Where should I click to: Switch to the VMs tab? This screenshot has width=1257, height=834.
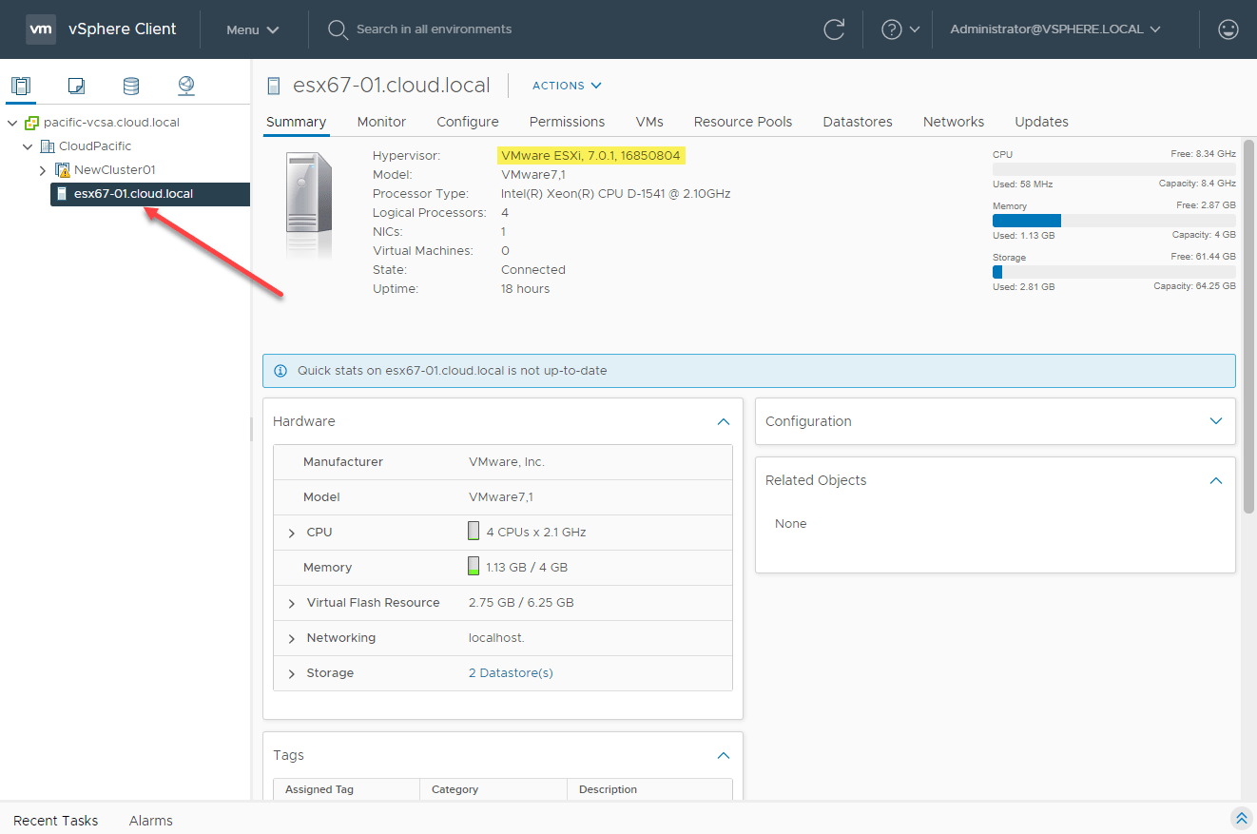649,122
